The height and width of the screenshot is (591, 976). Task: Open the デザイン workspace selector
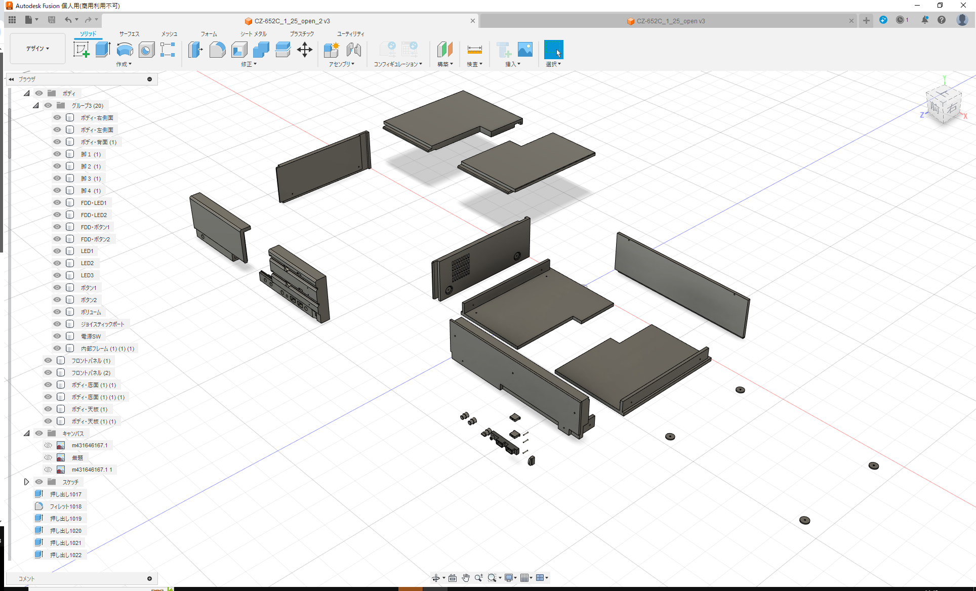37,48
